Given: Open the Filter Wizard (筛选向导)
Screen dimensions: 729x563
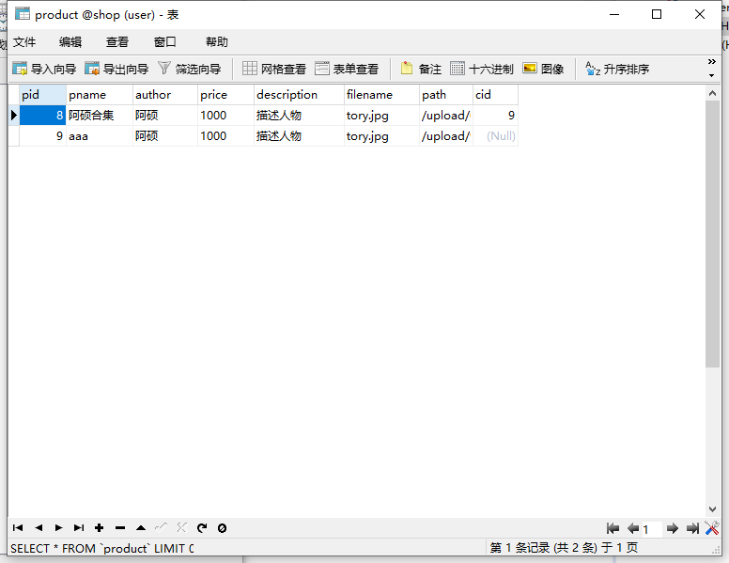Looking at the screenshot, I should [x=189, y=69].
